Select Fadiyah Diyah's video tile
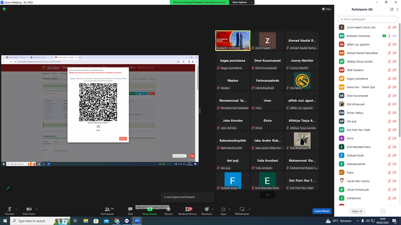This screenshot has width=401, height=225. 232,181
